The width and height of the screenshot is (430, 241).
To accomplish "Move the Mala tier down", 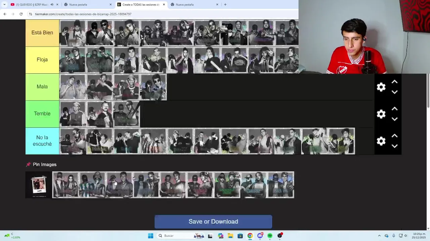I will pyautogui.click(x=395, y=92).
